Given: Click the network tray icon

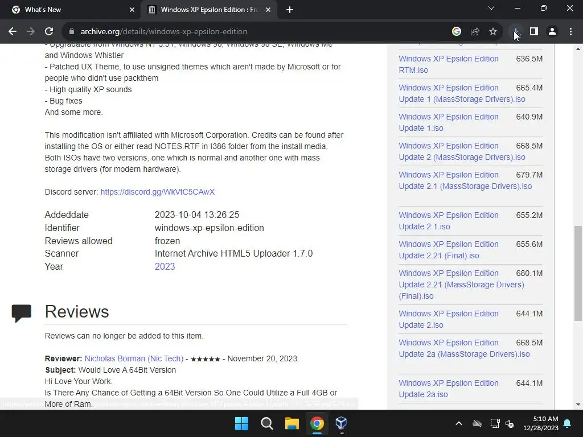Looking at the screenshot, I should [x=495, y=423].
